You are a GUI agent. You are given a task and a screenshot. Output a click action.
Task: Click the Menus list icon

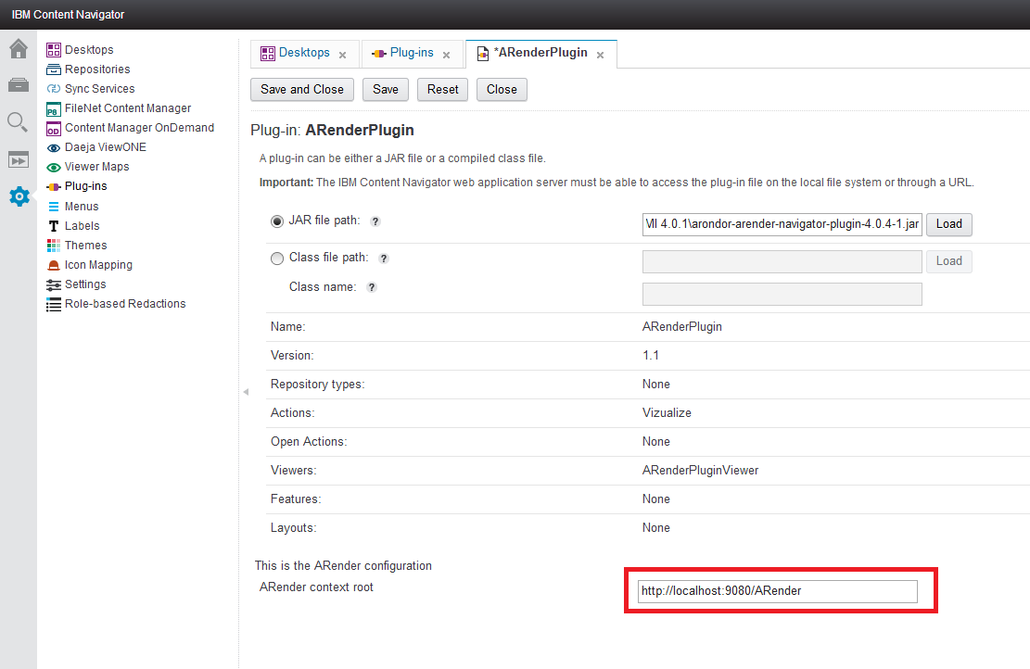pyautogui.click(x=54, y=207)
